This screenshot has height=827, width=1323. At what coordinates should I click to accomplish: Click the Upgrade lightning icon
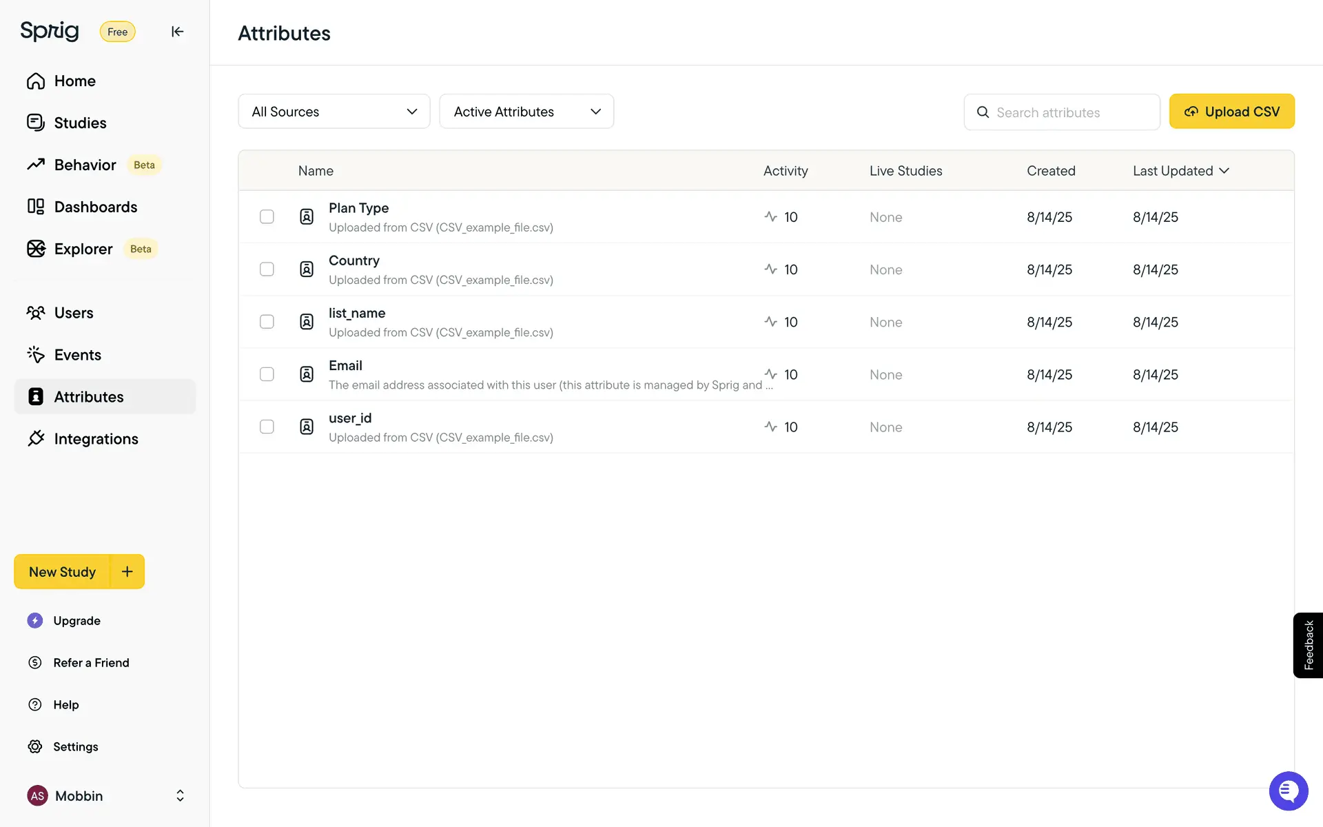pyautogui.click(x=35, y=620)
